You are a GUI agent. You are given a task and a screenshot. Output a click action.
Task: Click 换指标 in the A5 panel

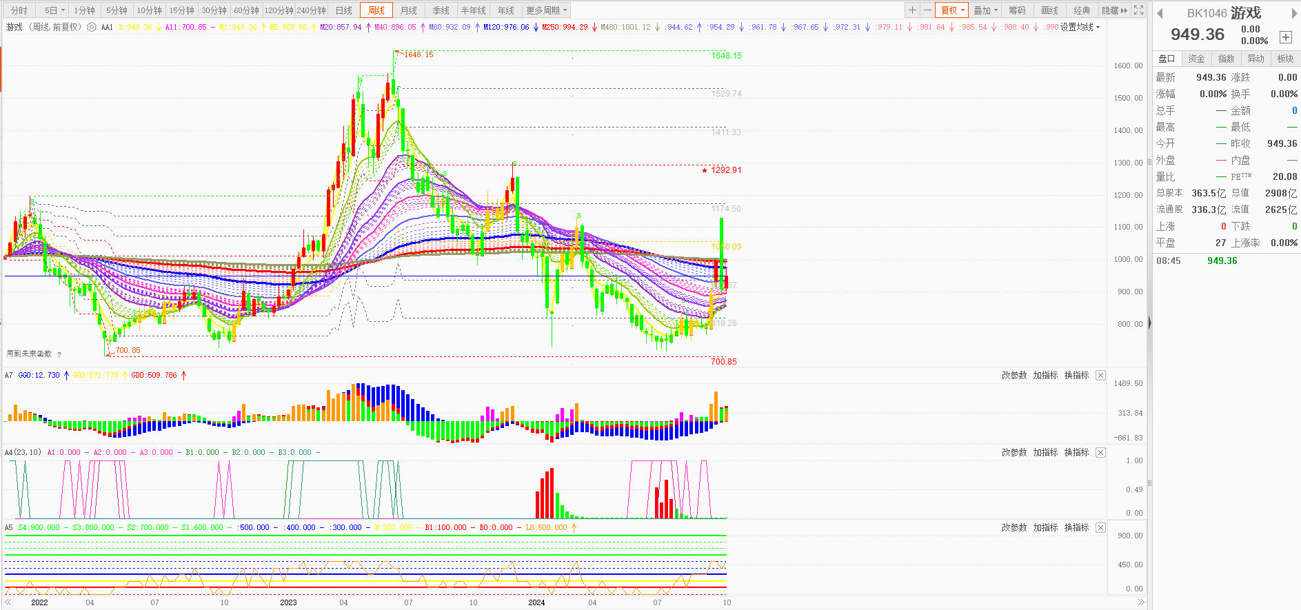[x=1076, y=528]
